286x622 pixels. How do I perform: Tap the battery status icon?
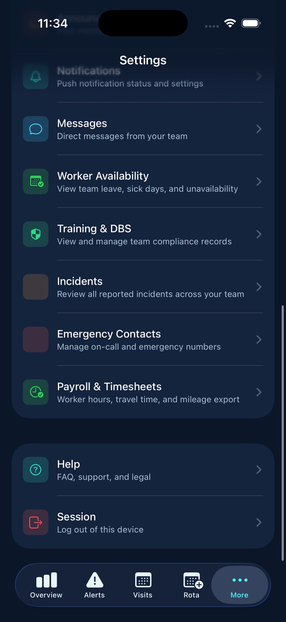click(251, 23)
